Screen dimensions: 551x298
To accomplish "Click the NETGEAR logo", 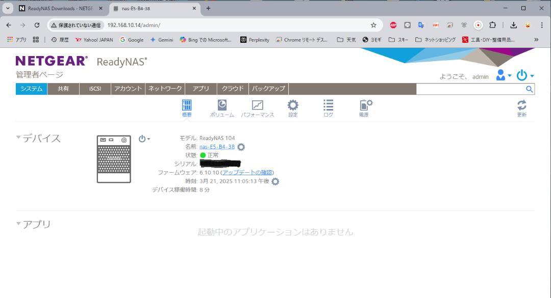I will pyautogui.click(x=52, y=61).
